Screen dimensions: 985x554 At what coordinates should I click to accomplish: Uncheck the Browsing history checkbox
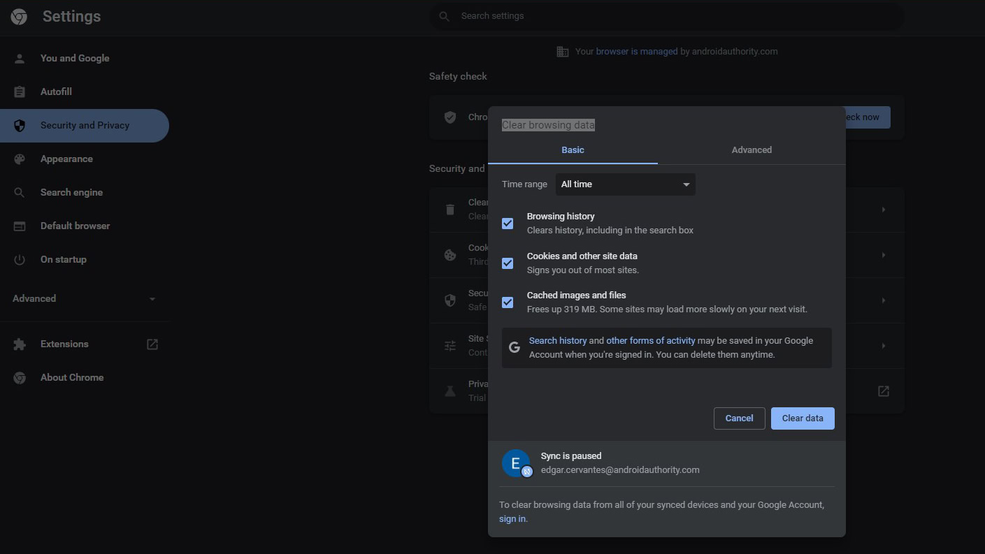(x=508, y=224)
